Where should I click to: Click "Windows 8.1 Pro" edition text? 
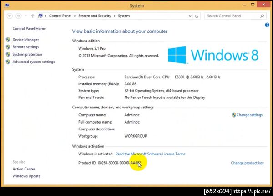(x=92, y=48)
